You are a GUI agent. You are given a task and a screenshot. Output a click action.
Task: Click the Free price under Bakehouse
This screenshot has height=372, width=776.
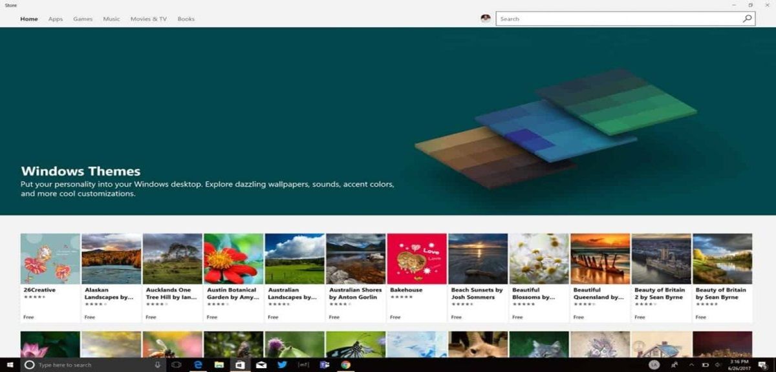pyautogui.click(x=395, y=317)
